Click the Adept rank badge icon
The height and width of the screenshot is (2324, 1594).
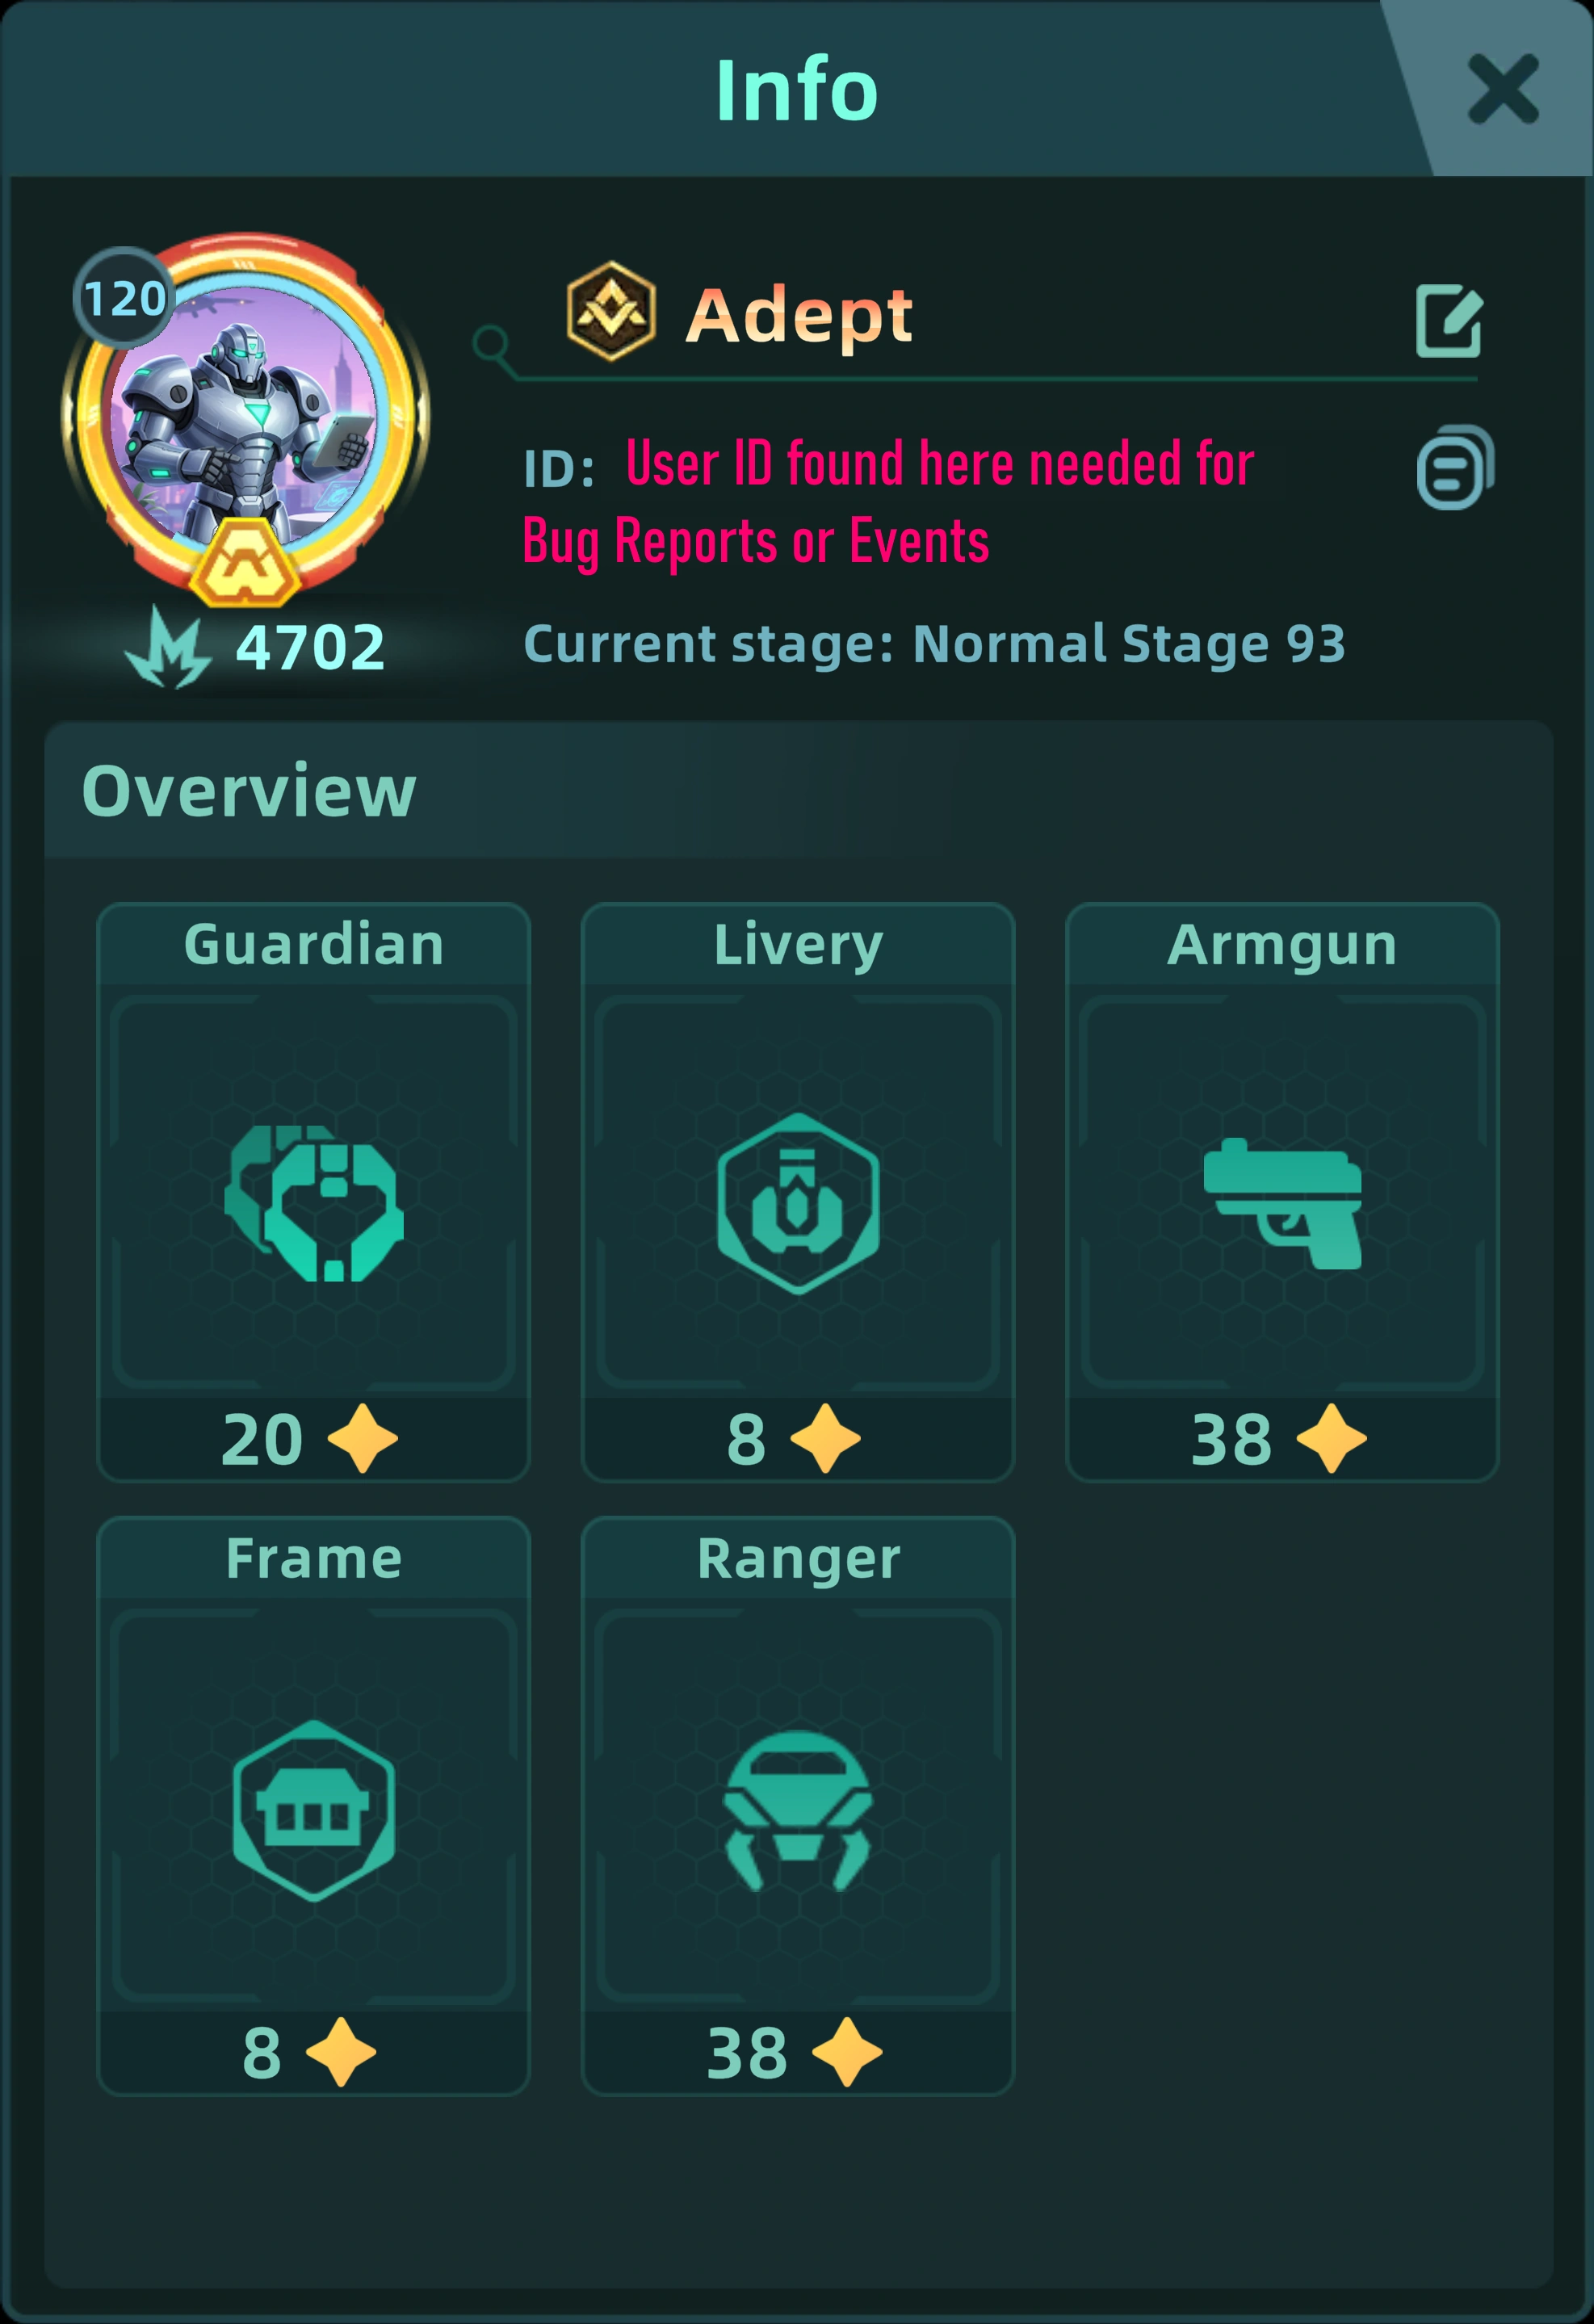(611, 311)
